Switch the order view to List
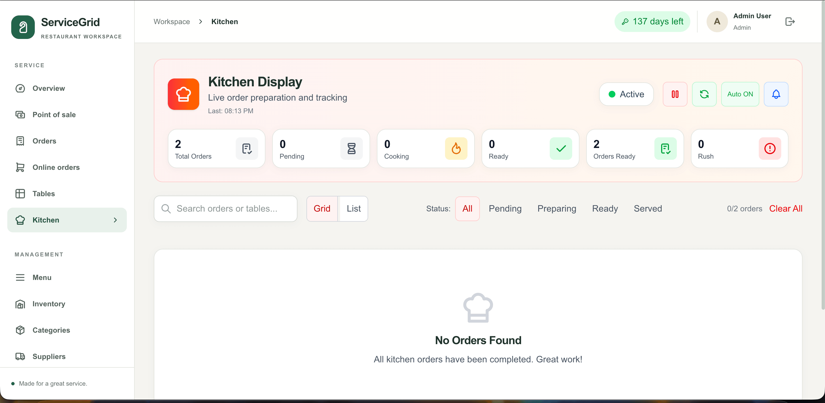This screenshot has width=825, height=403. tap(354, 209)
